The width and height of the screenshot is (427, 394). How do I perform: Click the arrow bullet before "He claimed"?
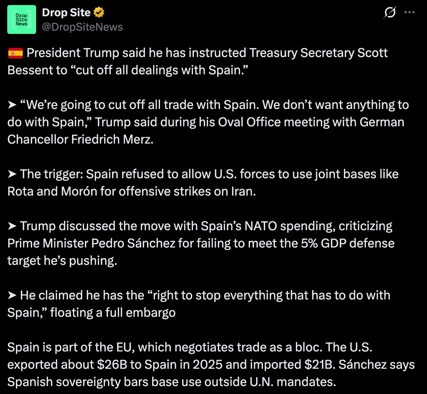click(12, 295)
